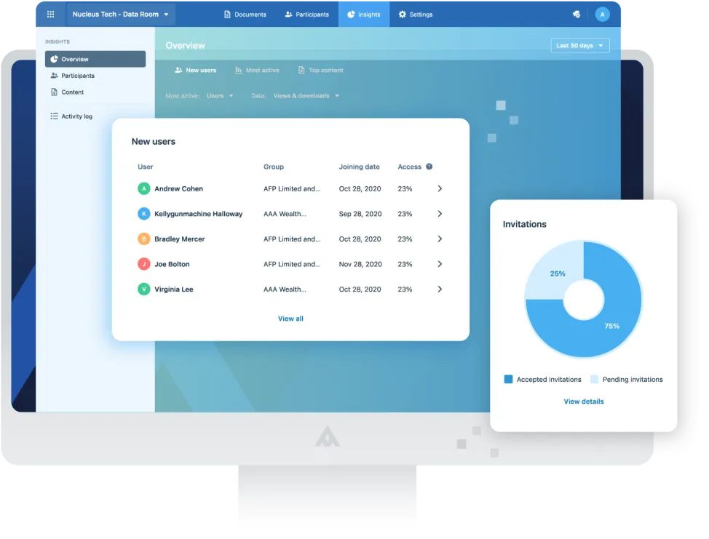Open the Most active Users dropdown
709x539 pixels.
[x=220, y=96]
